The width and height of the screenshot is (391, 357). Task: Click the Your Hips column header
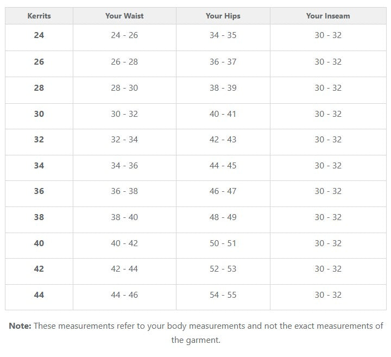[223, 16]
